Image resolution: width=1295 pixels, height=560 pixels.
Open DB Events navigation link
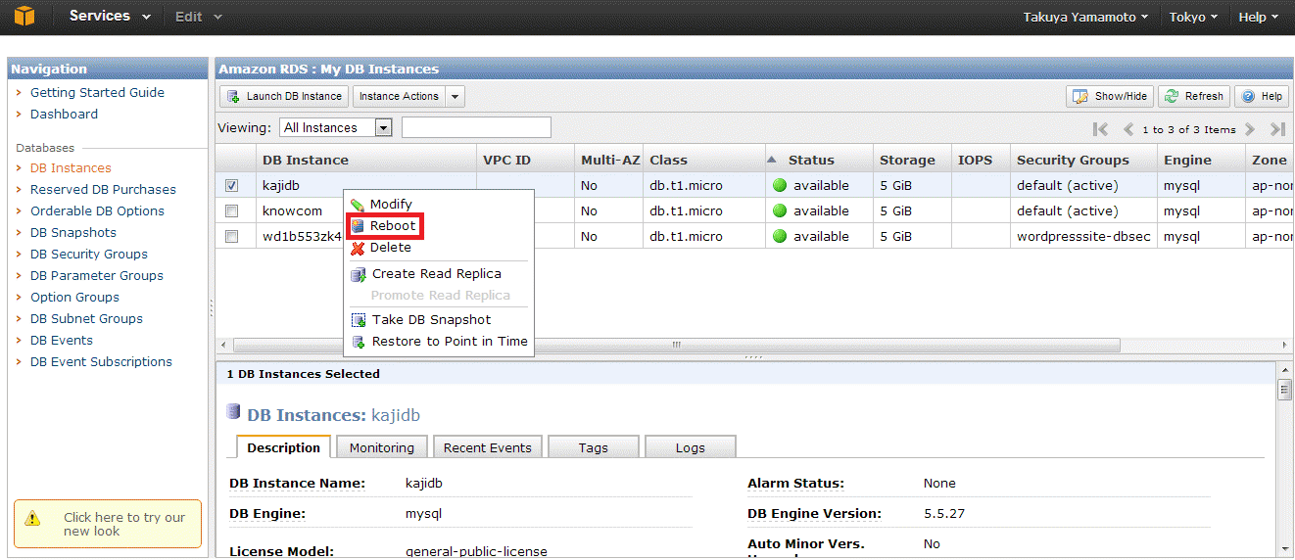(62, 340)
